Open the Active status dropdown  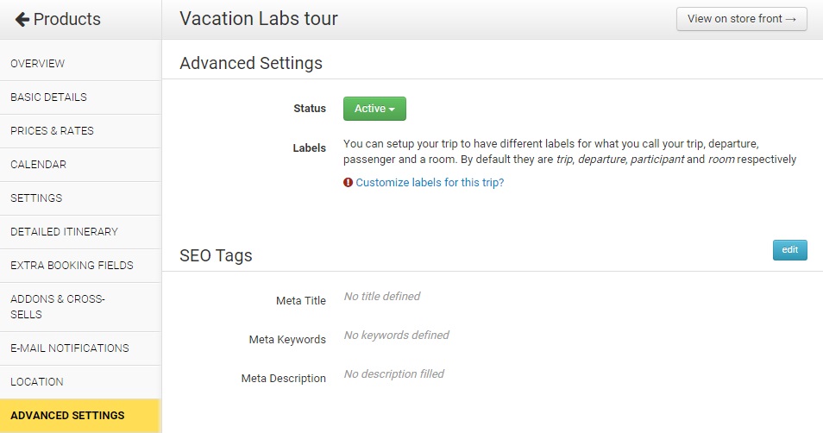[x=374, y=109]
